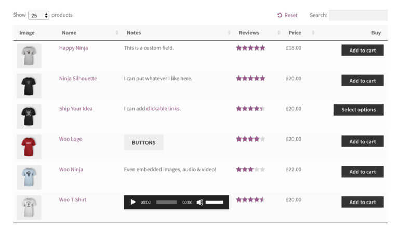Image resolution: width=400 pixels, height=227 pixels.
Task: Play the Woo T-Shirt audio clip
Action: (x=133, y=202)
